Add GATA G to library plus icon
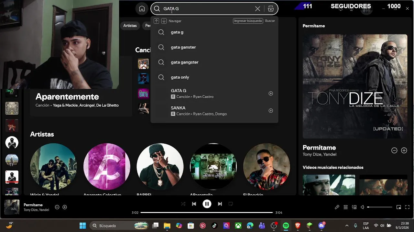This screenshot has width=414, height=232. (271, 93)
